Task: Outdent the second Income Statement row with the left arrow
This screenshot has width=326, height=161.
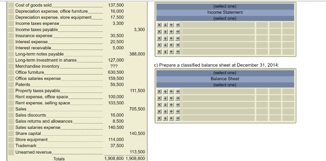Action: [x=171, y=31]
